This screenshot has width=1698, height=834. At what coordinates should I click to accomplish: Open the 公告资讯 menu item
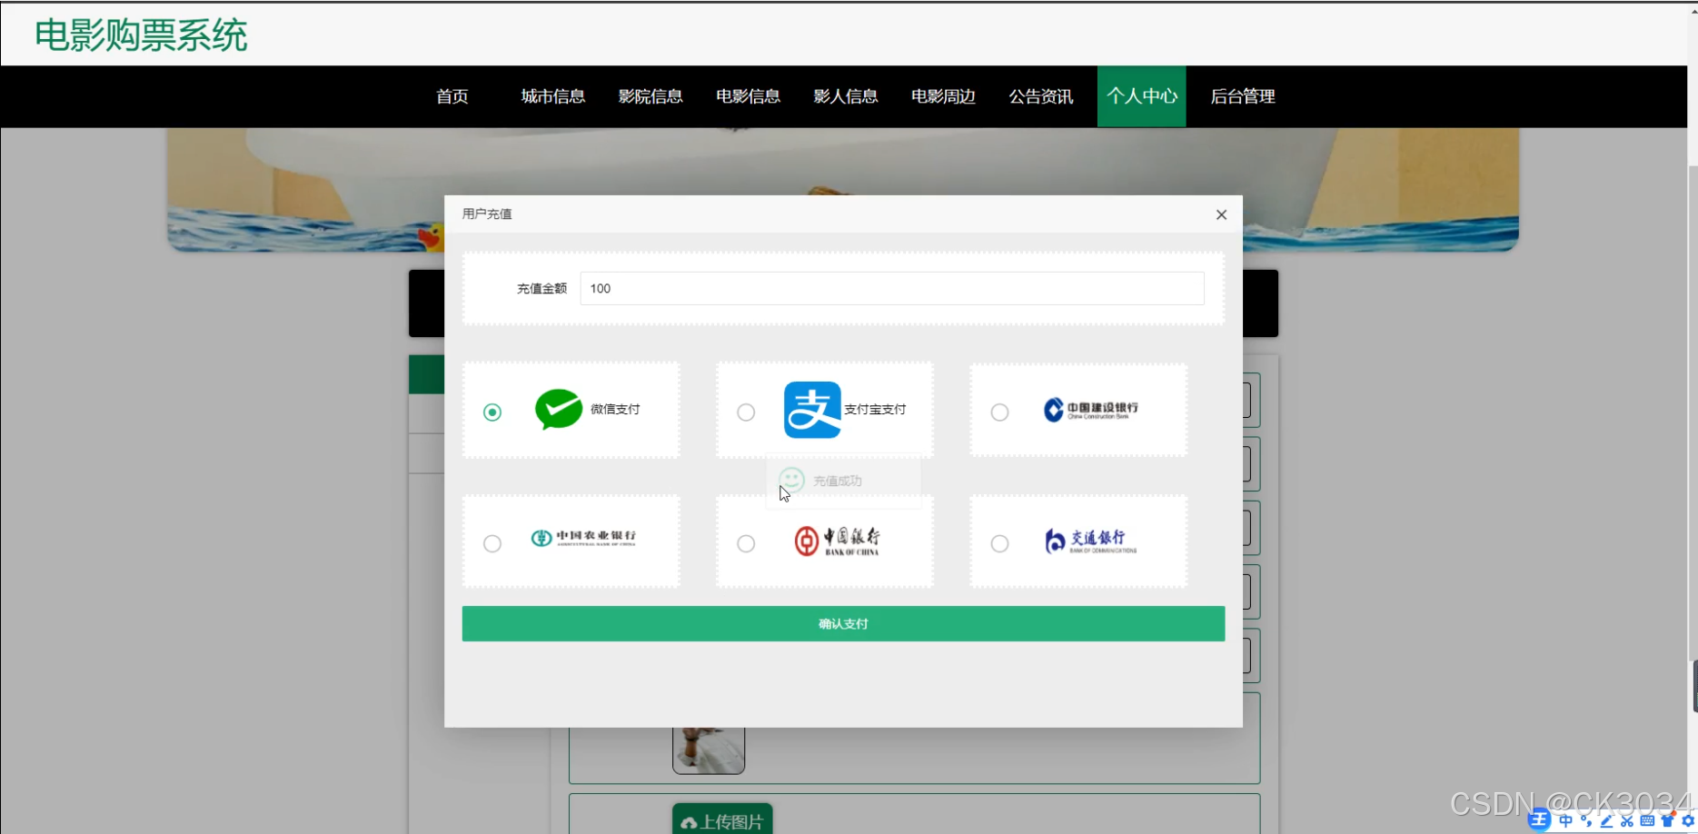click(x=1041, y=96)
